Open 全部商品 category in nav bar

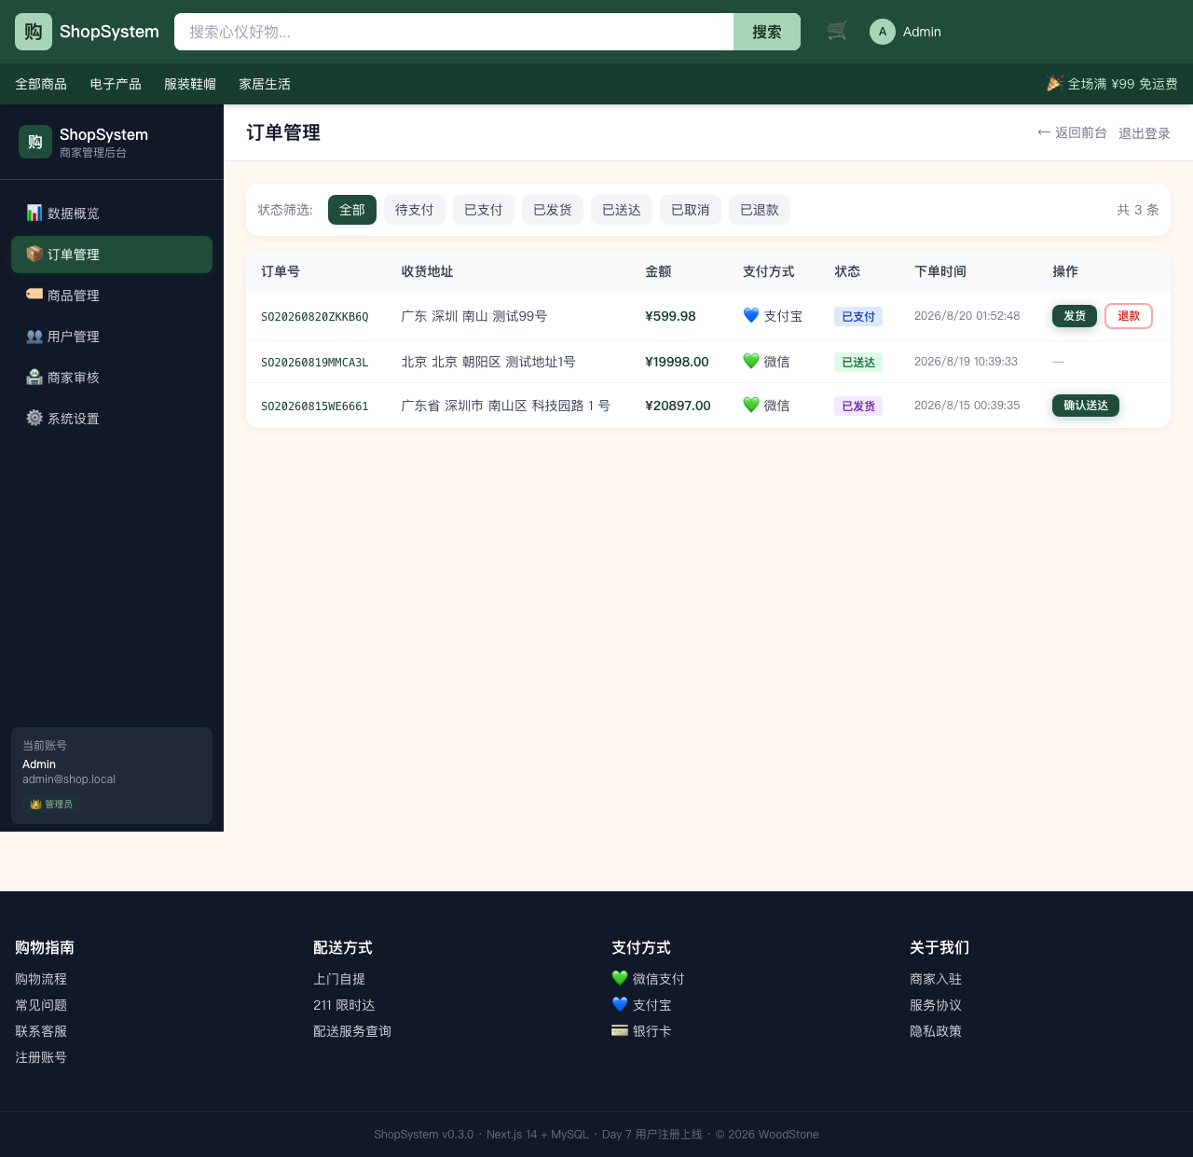pyautogui.click(x=41, y=84)
